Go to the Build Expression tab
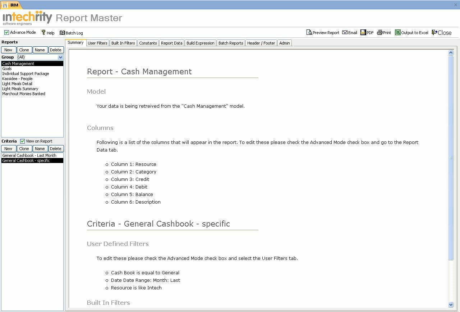The width and height of the screenshot is (460, 312). [200, 43]
